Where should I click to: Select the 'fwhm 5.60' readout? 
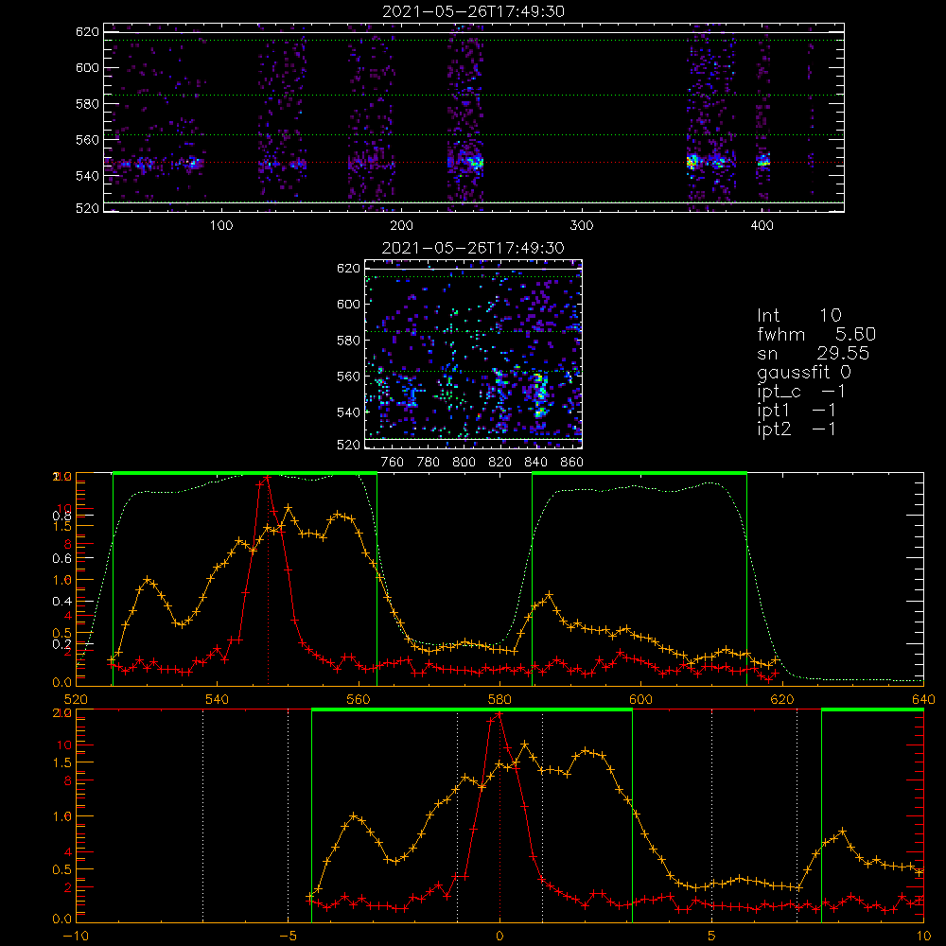tap(816, 334)
